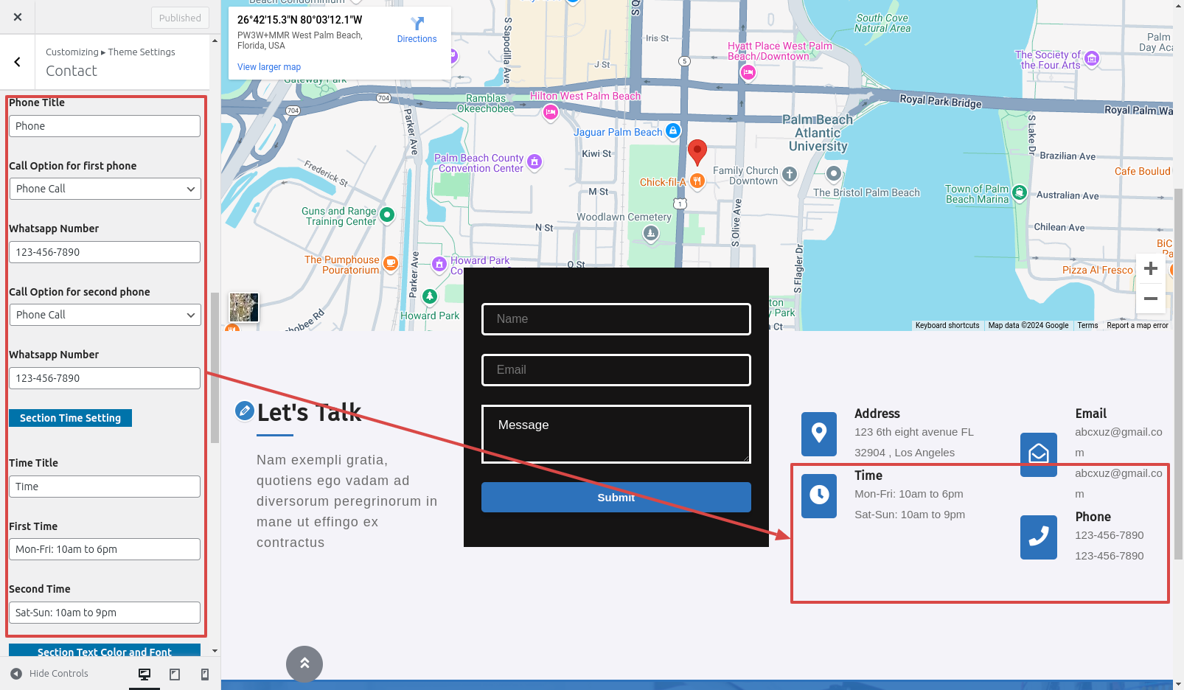Click the first Whatsapp Number field
This screenshot has width=1184, height=690.
[105, 252]
